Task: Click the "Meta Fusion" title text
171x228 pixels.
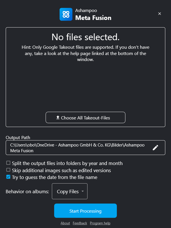Action: (x=93, y=18)
